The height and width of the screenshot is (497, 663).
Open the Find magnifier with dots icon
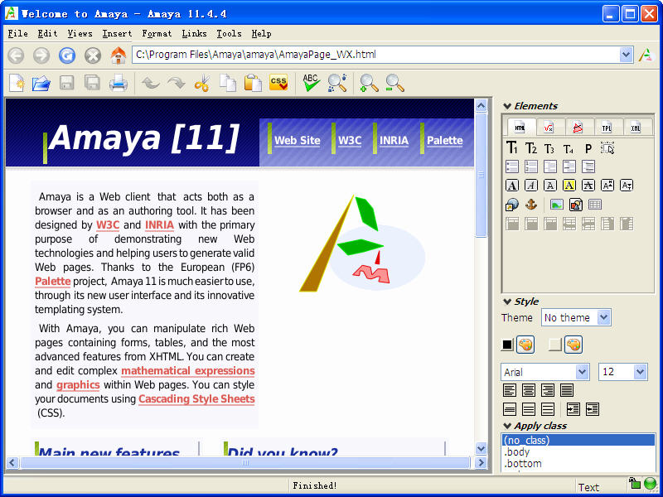coord(337,83)
